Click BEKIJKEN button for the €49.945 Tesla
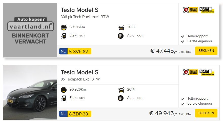This screenshot has width=223, height=123. click(206, 113)
